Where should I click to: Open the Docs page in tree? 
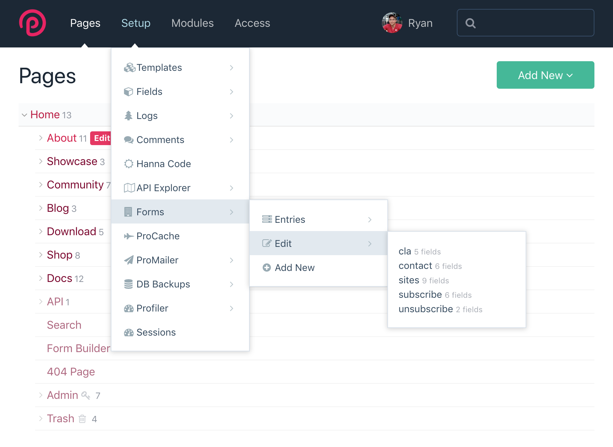[x=60, y=278]
